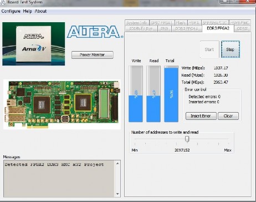256x202 pixels.
Task: Switch to the Flash tab
Action: [181, 23]
